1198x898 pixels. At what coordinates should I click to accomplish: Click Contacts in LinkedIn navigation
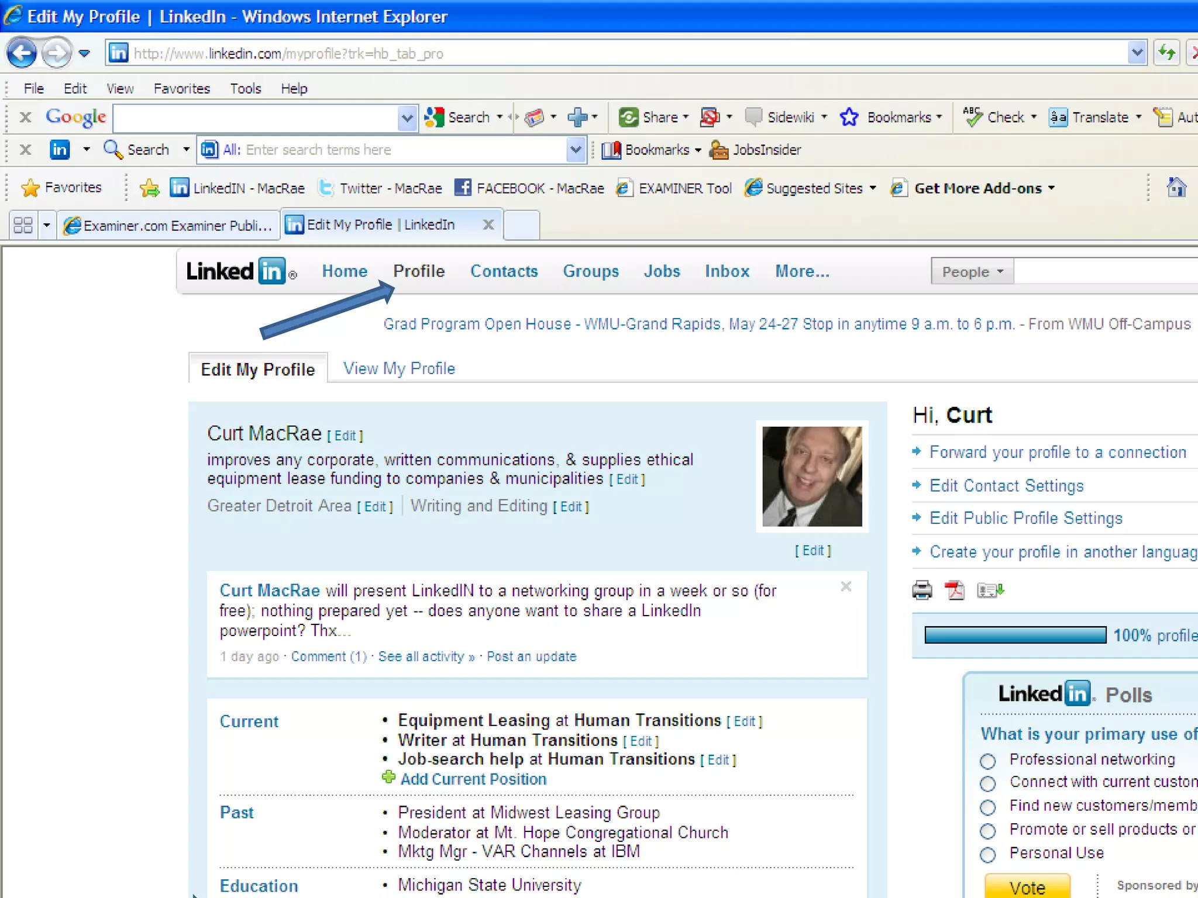[x=504, y=271]
